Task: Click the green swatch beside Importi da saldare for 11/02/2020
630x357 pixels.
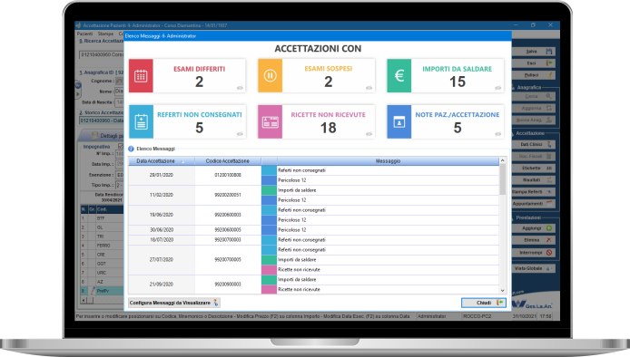Action: click(269, 190)
